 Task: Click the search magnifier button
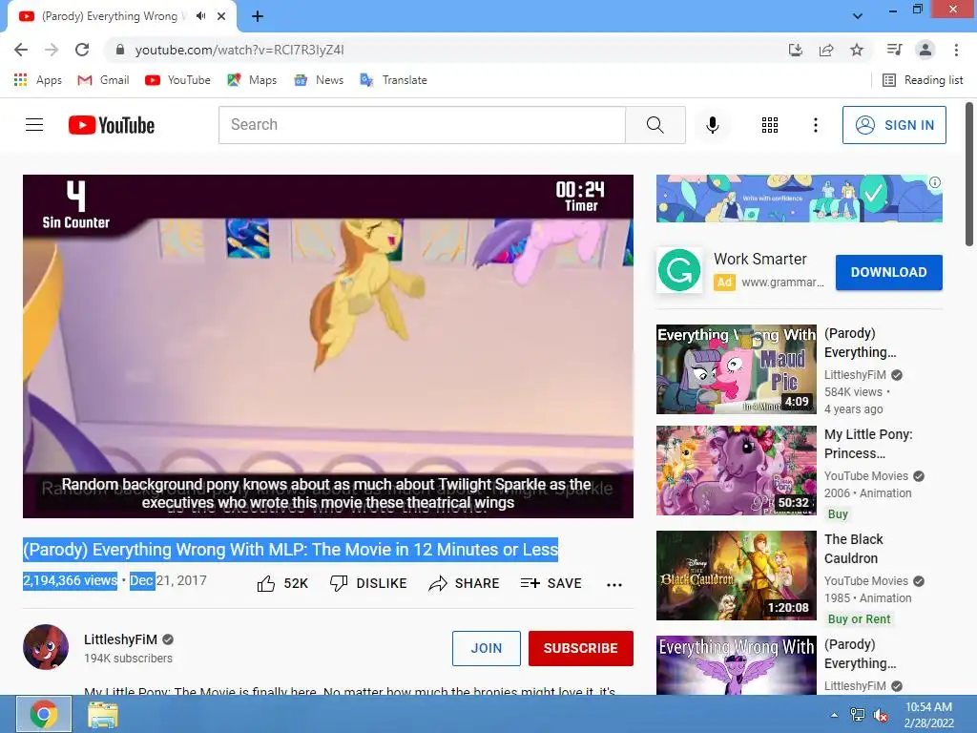point(655,125)
